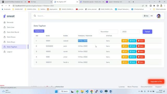Open the 2022 year dropdown
This screenshot has height=94, width=167.
(130, 32)
